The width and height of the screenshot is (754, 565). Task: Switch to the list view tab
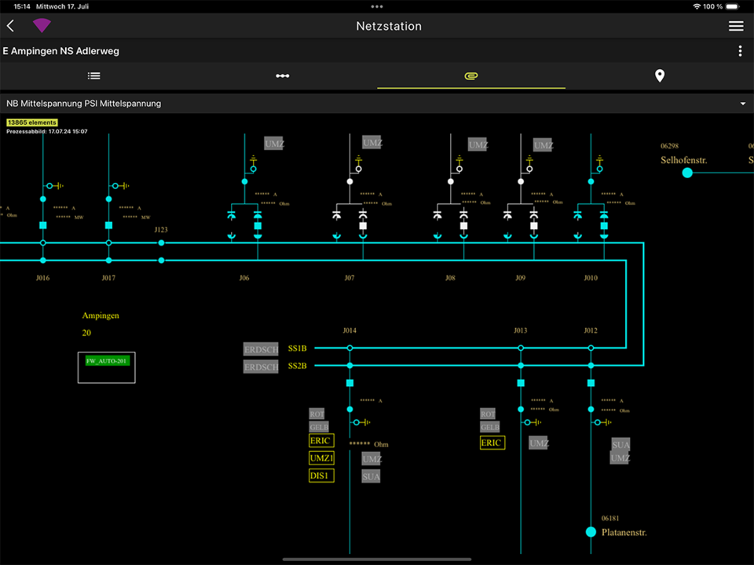point(94,76)
